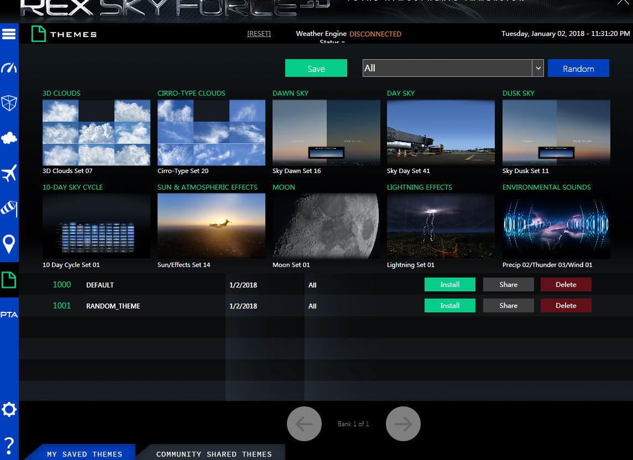Install the RANDOM_THEME theme
633x460 pixels.
pyautogui.click(x=449, y=305)
